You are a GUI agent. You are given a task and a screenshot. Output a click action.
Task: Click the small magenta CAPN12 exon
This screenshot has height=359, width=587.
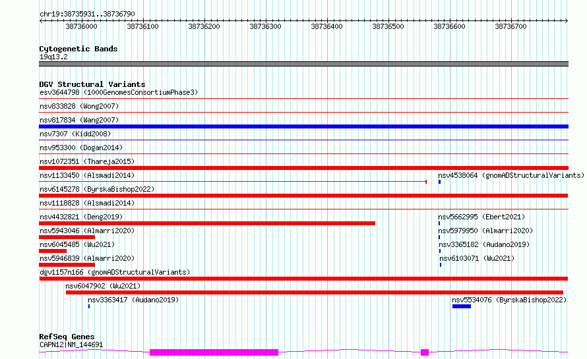tap(425, 352)
